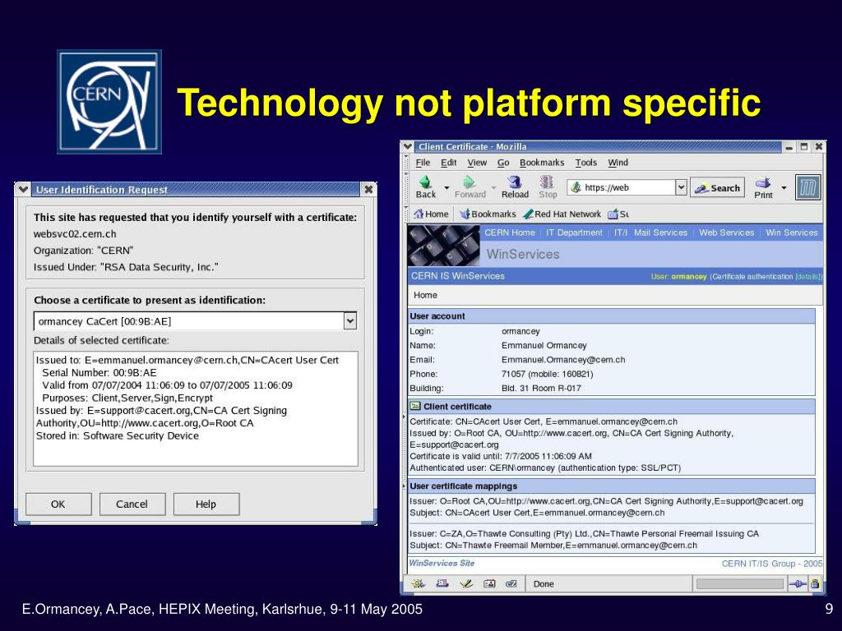Click the status bar progress meter

click(x=739, y=584)
